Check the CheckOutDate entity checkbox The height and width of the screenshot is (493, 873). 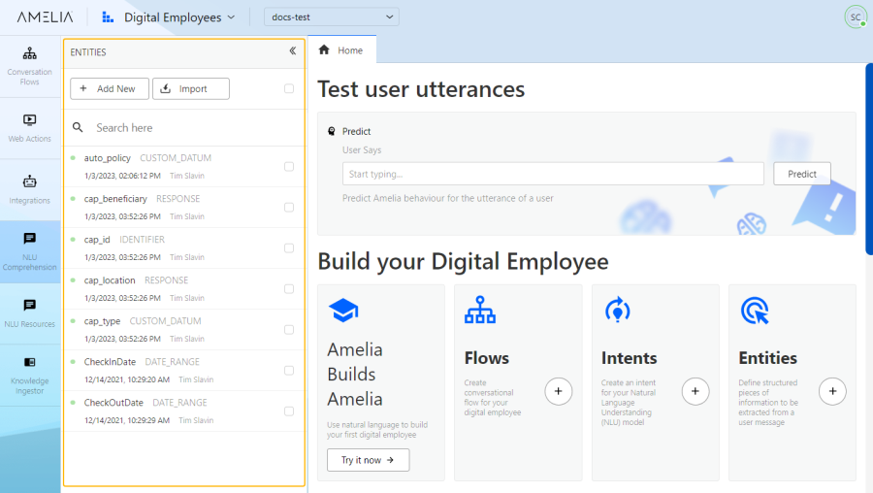(x=289, y=411)
